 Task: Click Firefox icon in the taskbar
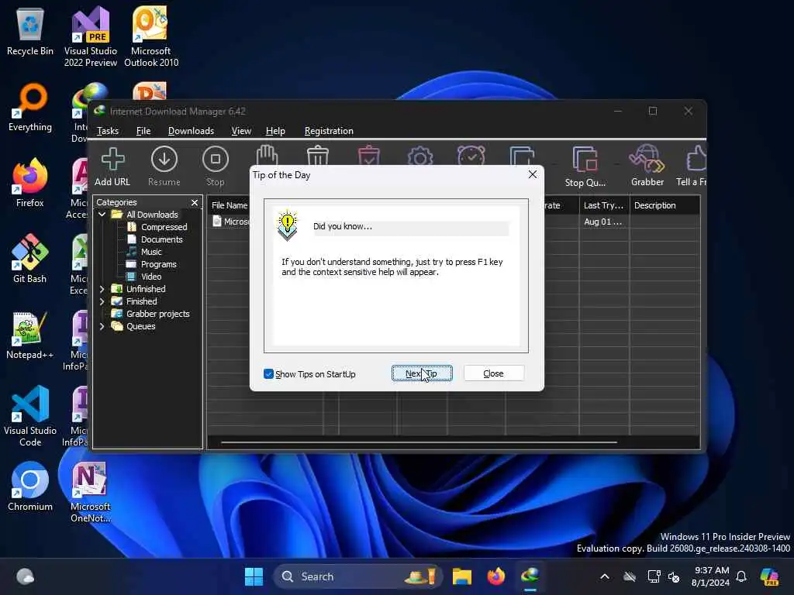[495, 576]
